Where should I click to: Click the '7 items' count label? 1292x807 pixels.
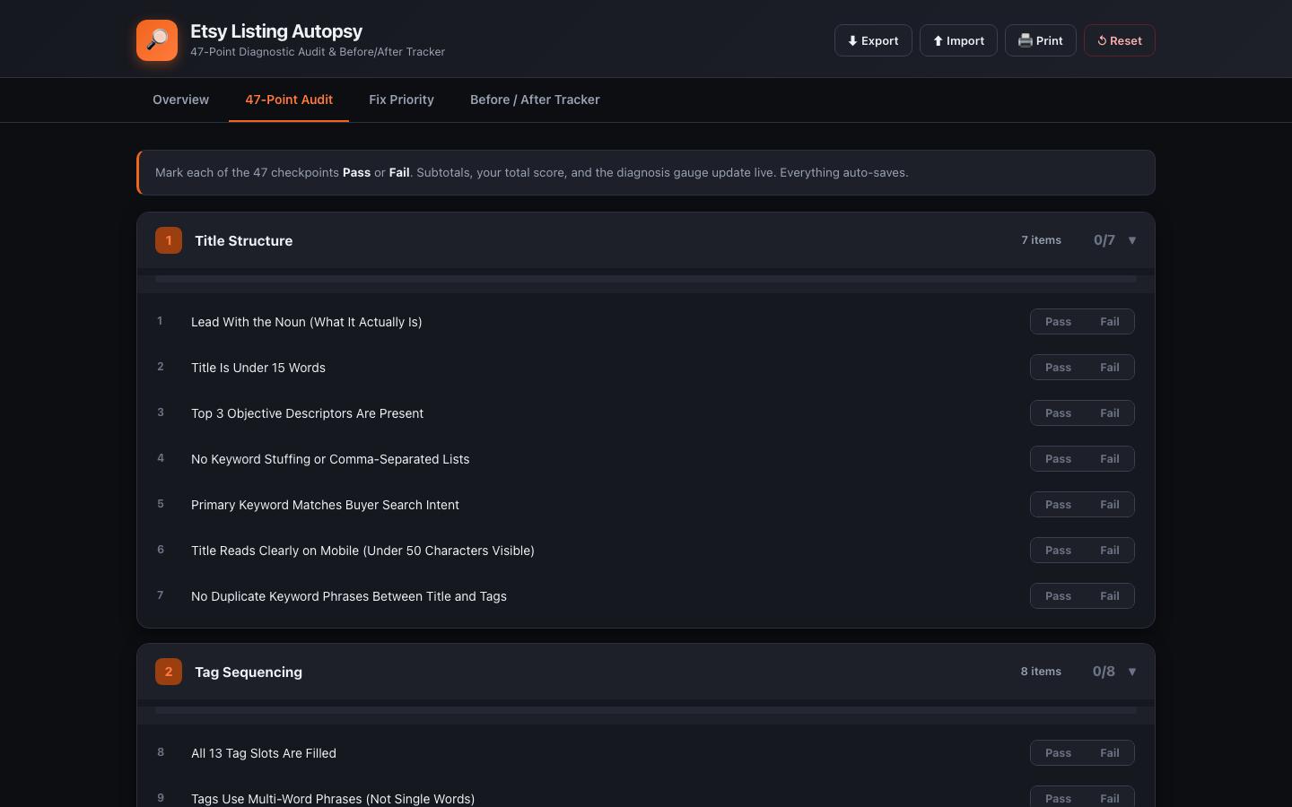[x=1041, y=240]
